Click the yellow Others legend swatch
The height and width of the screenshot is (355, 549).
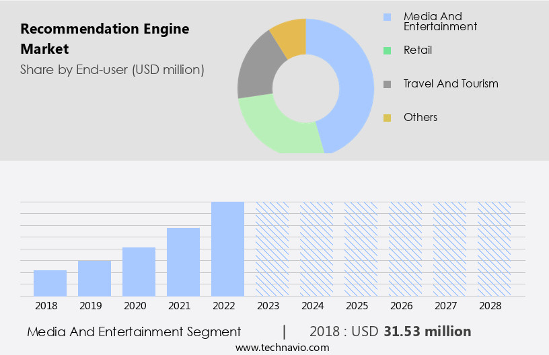(x=387, y=118)
